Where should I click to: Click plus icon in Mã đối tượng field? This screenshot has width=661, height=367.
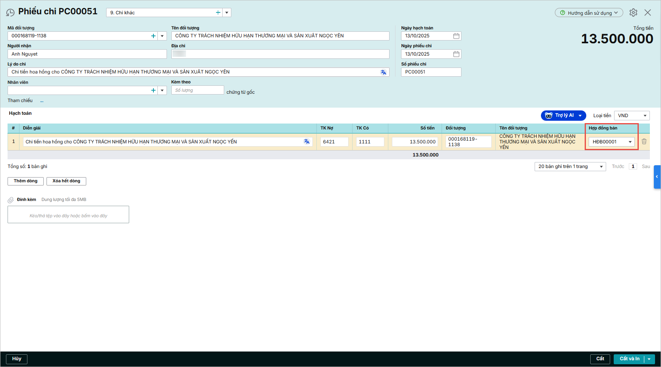(x=153, y=36)
